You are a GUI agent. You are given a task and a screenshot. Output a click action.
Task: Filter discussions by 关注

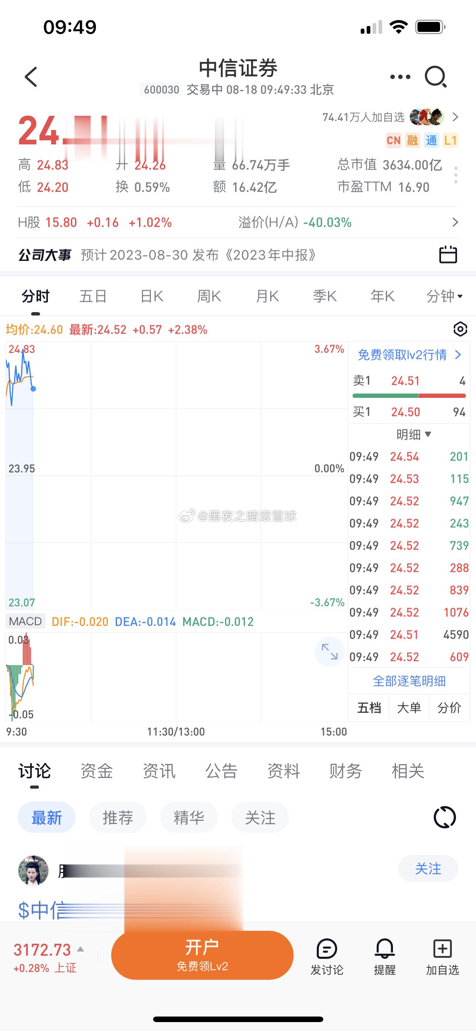click(260, 817)
